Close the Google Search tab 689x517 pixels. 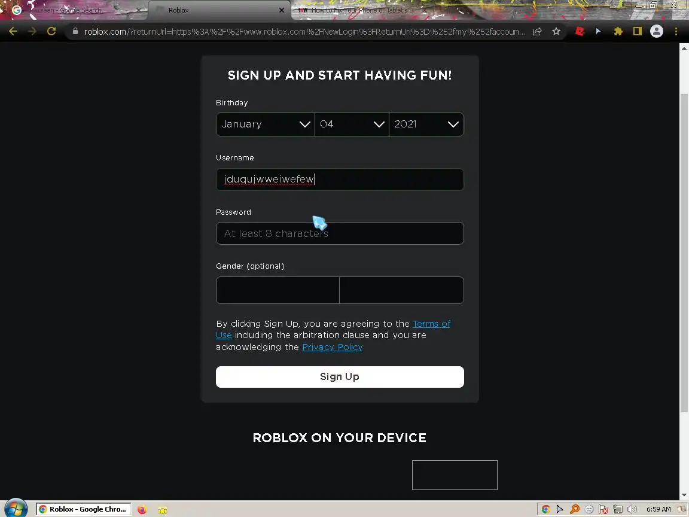pos(139,10)
